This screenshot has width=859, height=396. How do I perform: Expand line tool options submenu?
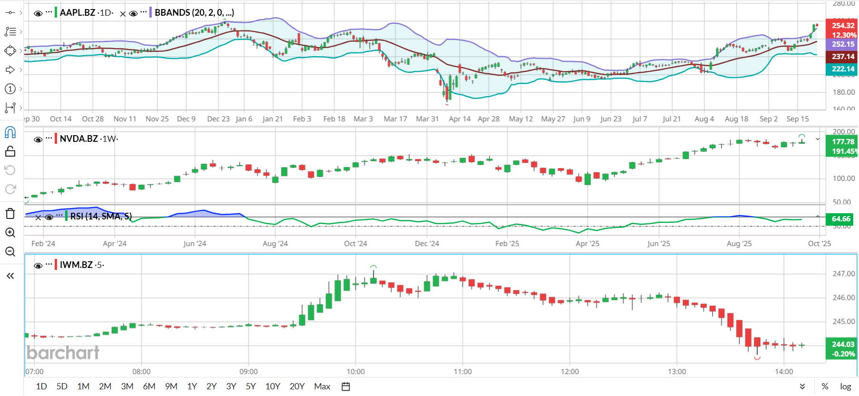21,13
